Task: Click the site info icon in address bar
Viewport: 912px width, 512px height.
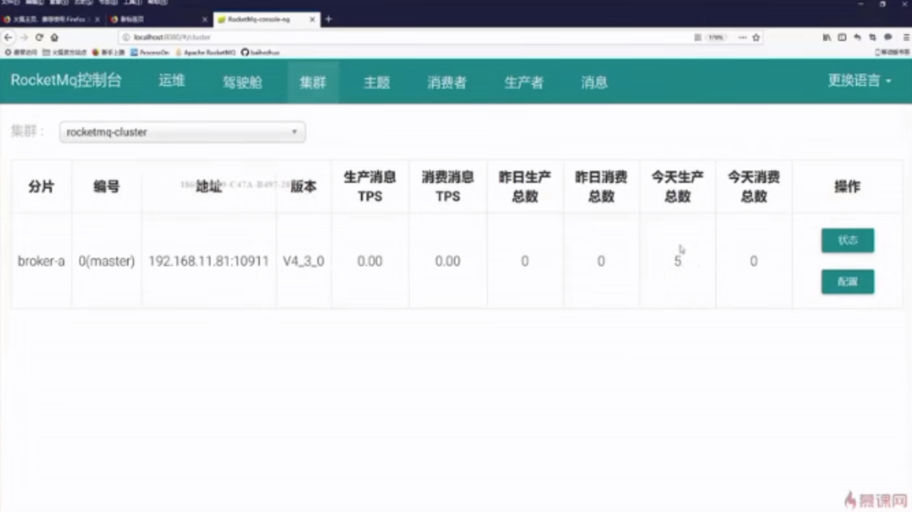Action: [x=126, y=38]
